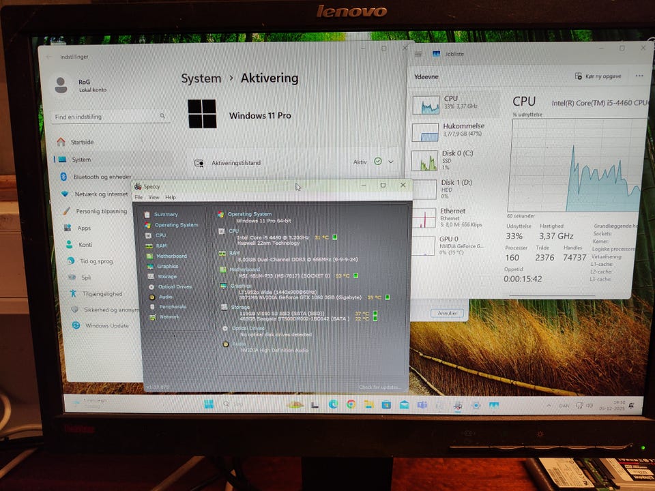Screen dimensions: 655x491
Task: Open the Windows Start menu
Action: pyautogui.click(x=209, y=404)
